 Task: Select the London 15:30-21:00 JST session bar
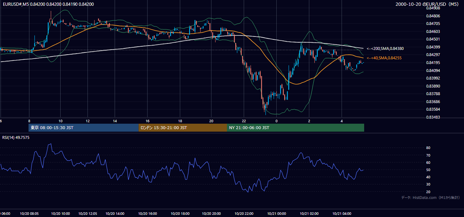[183, 128]
